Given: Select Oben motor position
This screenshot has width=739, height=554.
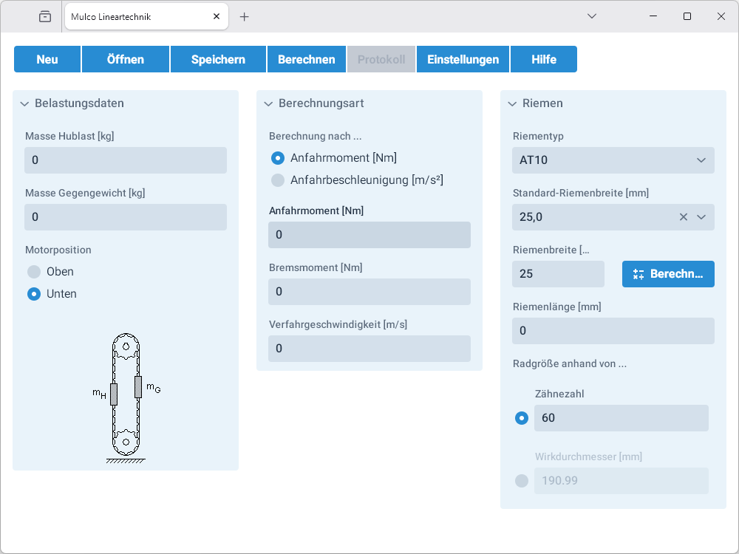Looking at the screenshot, I should (34, 272).
